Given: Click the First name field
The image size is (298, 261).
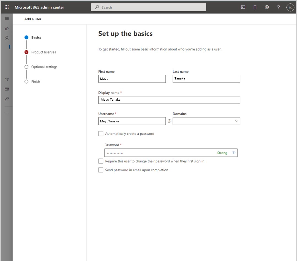Looking at the screenshot, I should point(132,79).
